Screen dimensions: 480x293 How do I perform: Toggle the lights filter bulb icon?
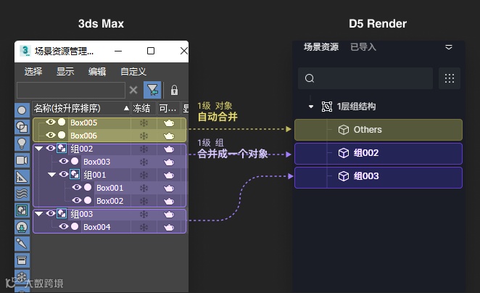click(22, 144)
